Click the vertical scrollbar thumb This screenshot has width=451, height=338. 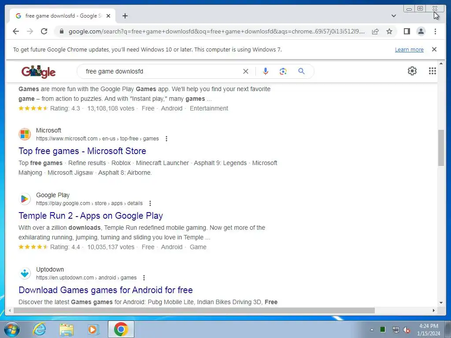[441, 148]
